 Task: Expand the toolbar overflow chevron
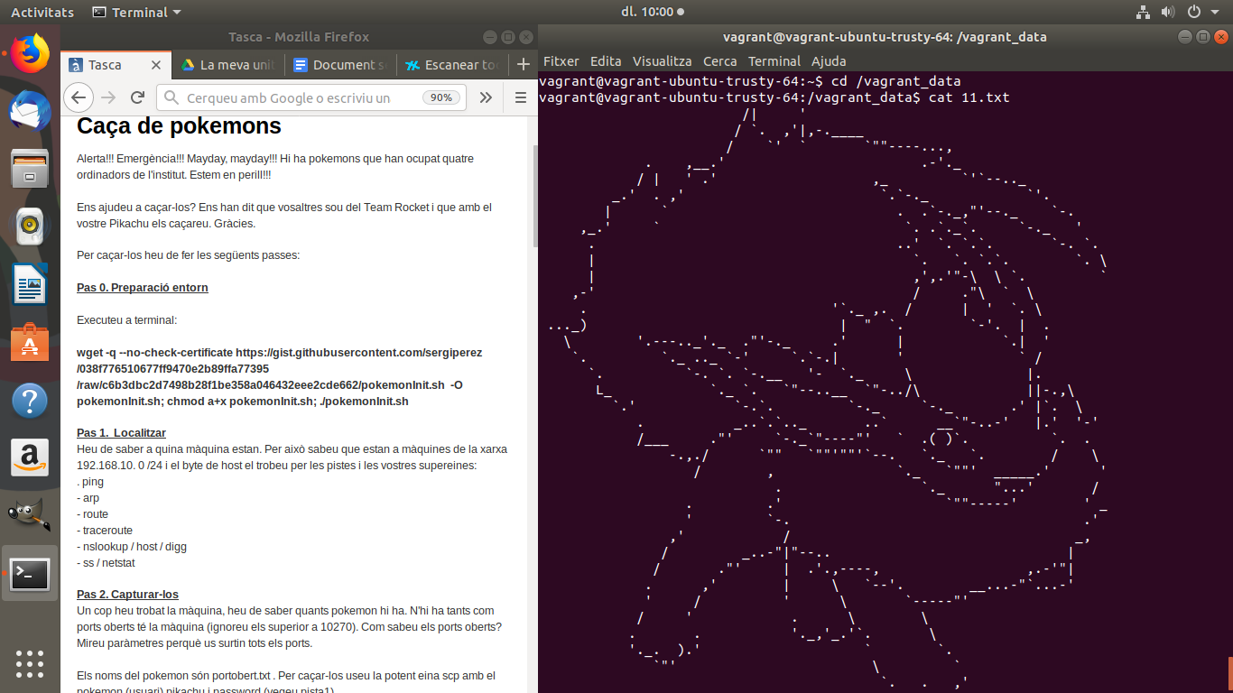coord(486,97)
